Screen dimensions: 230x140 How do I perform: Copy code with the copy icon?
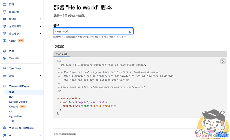coord(223,61)
